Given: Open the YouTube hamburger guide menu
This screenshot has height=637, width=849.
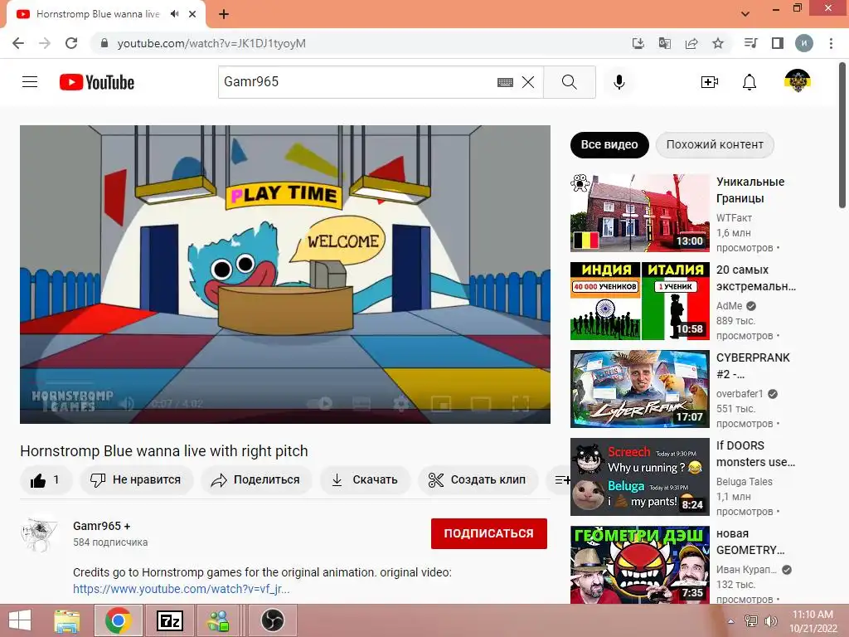Looking at the screenshot, I should [30, 82].
